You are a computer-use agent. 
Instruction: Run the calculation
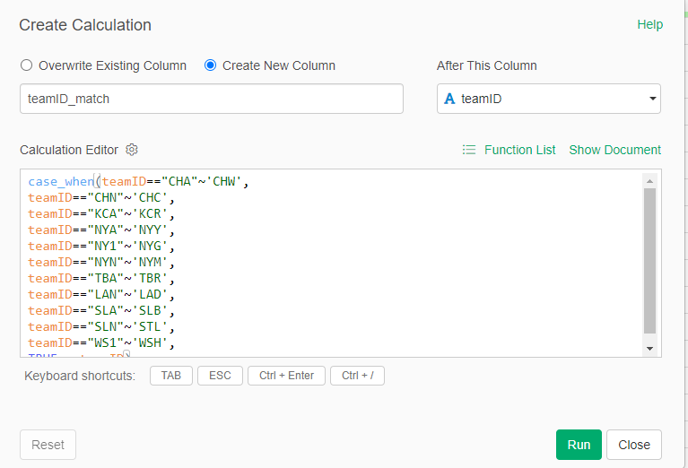(579, 445)
